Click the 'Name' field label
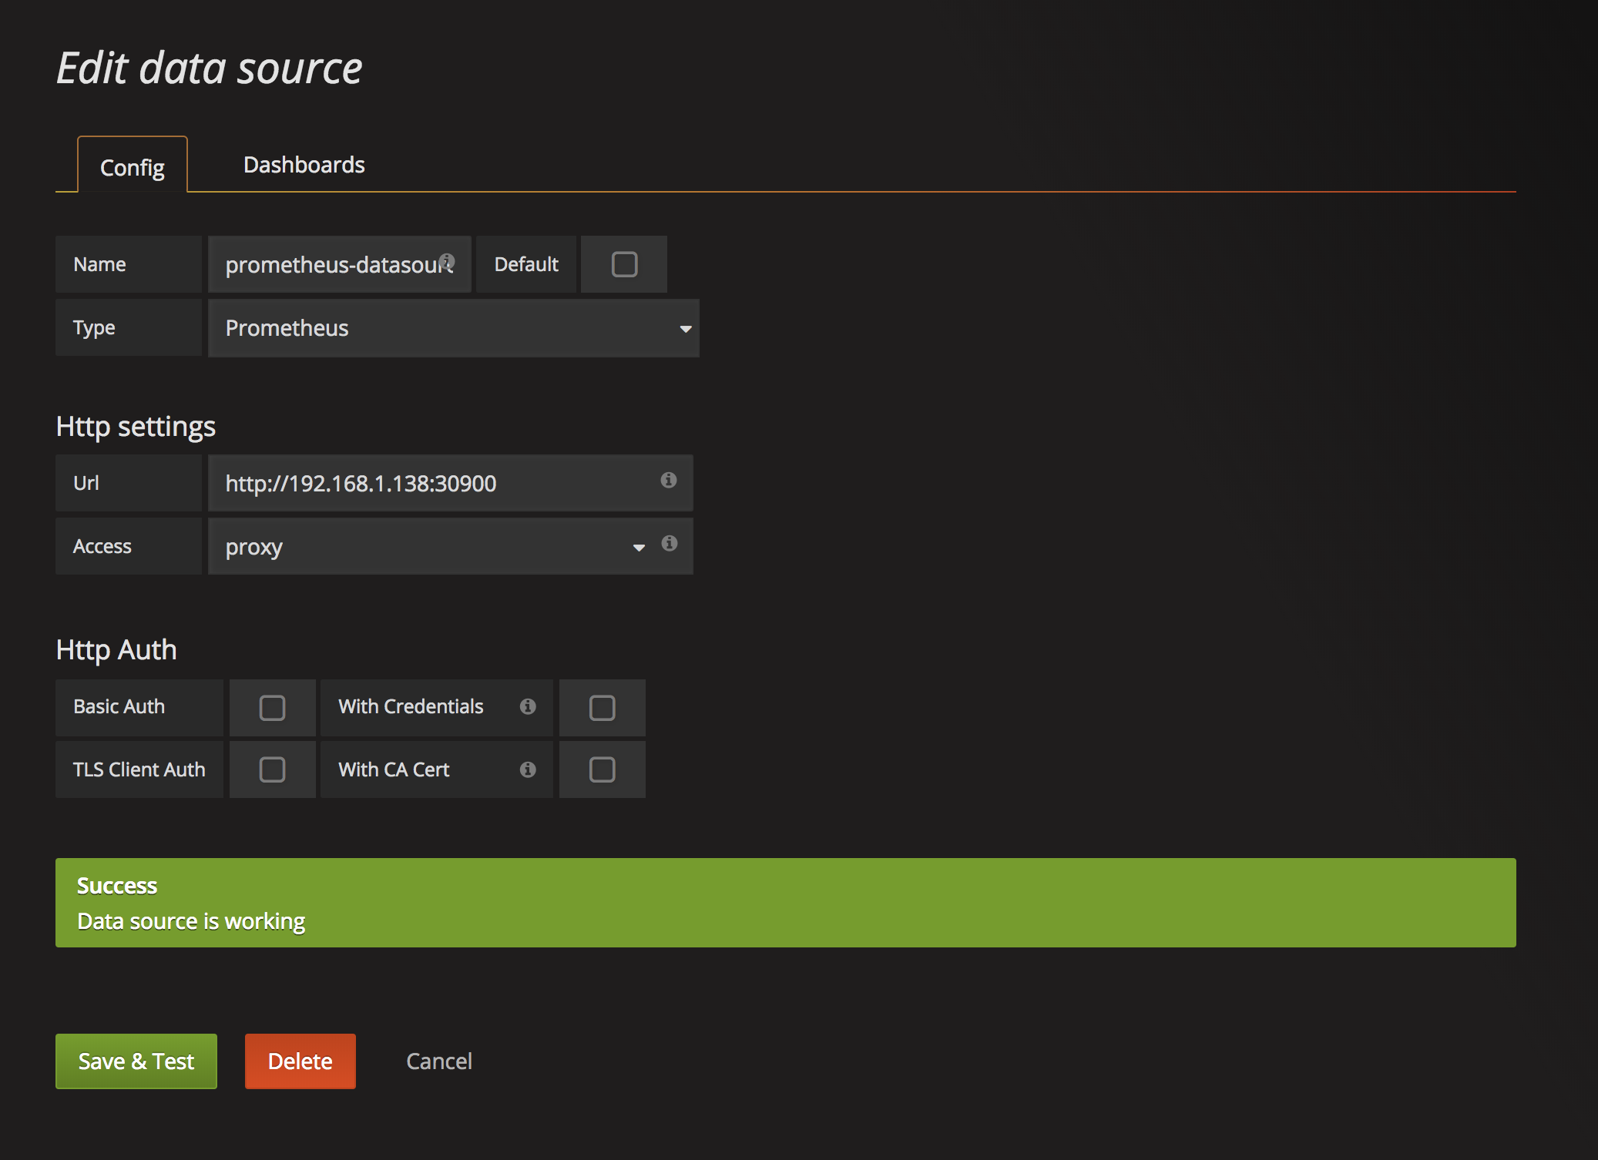 (99, 264)
